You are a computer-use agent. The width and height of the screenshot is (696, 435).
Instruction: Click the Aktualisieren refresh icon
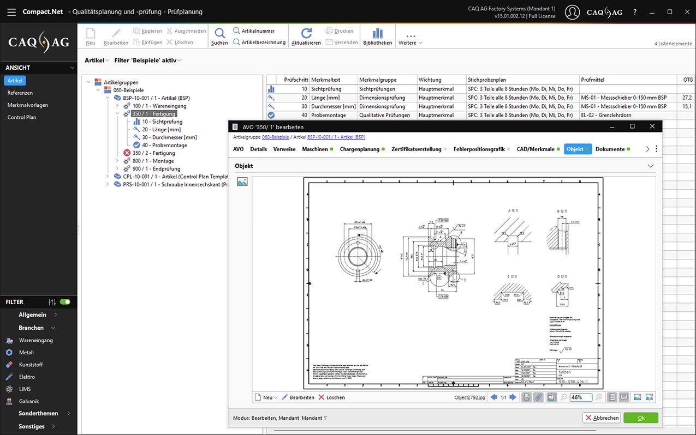(306, 33)
